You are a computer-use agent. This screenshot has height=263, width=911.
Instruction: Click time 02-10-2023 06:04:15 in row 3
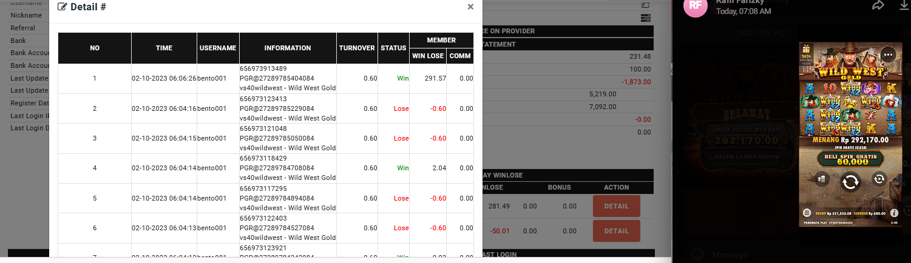pos(164,138)
